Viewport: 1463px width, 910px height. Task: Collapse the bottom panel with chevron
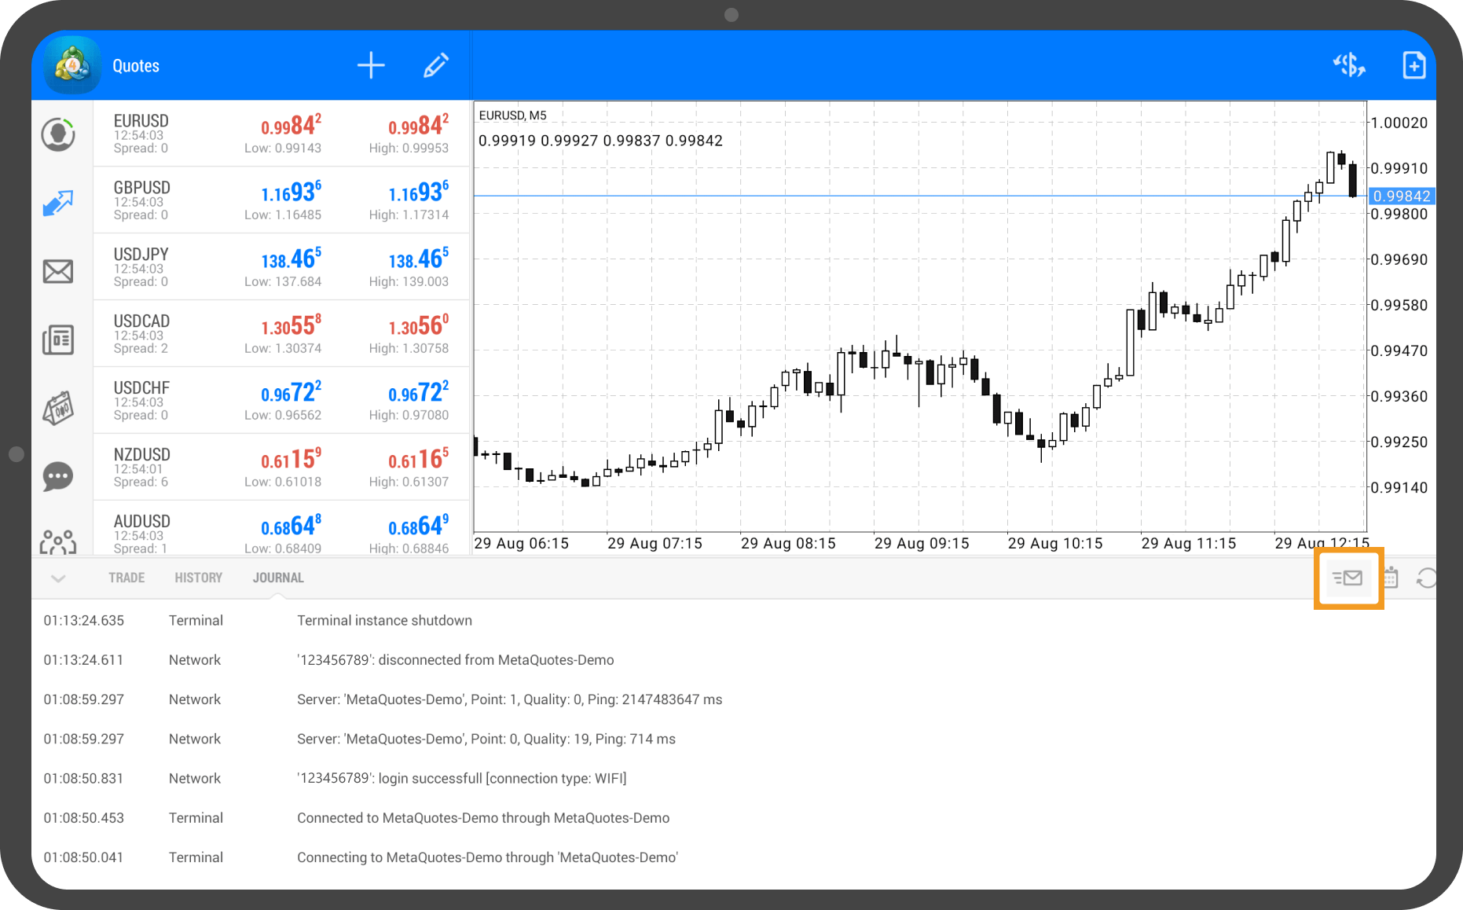(x=58, y=578)
